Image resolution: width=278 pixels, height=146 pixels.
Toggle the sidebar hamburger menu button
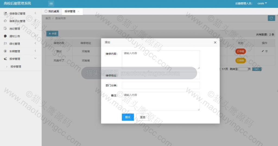51,4
